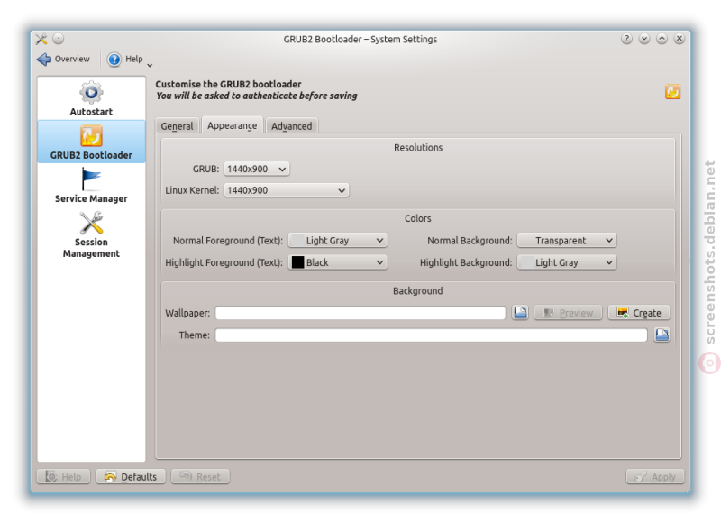721x523 pixels.
Task: Open the Normal Background color dropdown
Action: [567, 240]
